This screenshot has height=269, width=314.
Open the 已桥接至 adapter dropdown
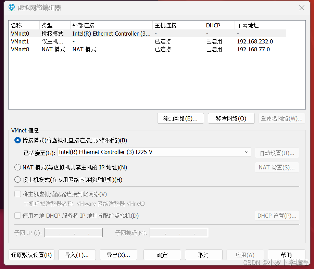coord(246,152)
